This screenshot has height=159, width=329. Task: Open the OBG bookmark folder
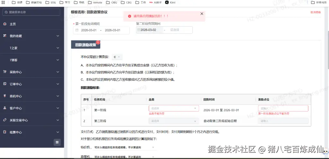click(111, 3)
